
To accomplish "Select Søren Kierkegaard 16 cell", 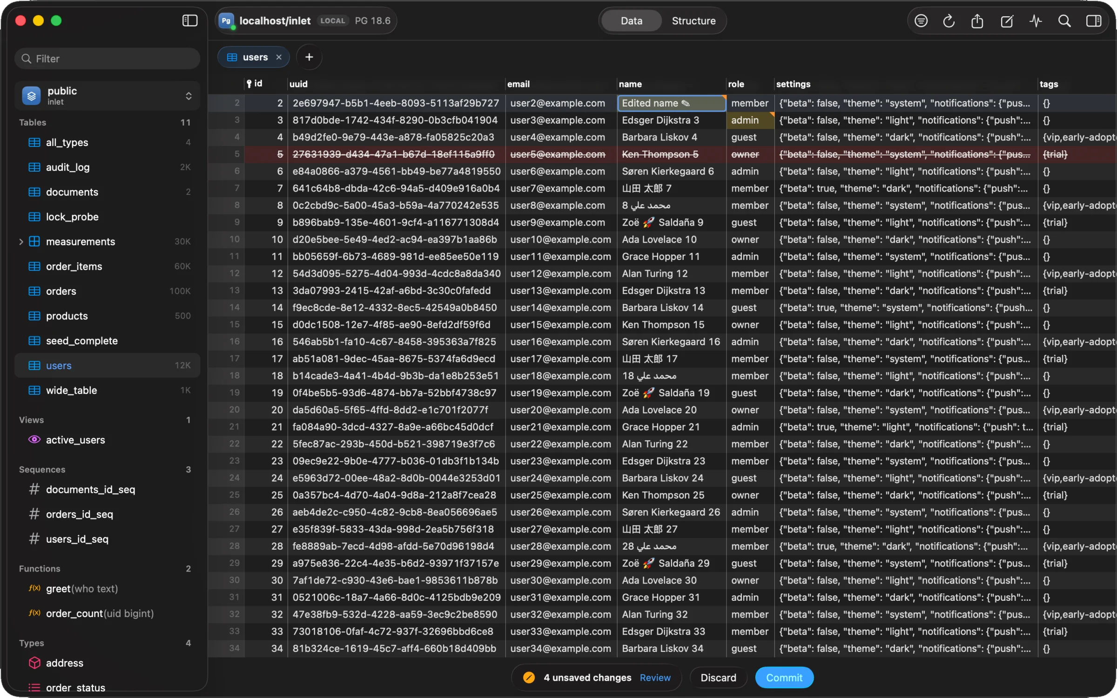I will click(x=672, y=342).
